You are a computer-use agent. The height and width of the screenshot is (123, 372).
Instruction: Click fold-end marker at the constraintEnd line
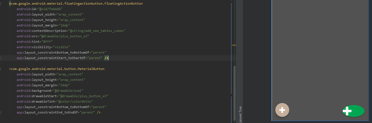[x=1, y=112]
